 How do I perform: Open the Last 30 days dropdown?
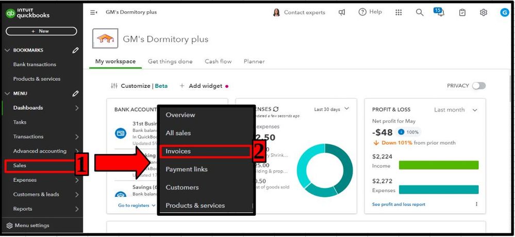click(x=331, y=109)
